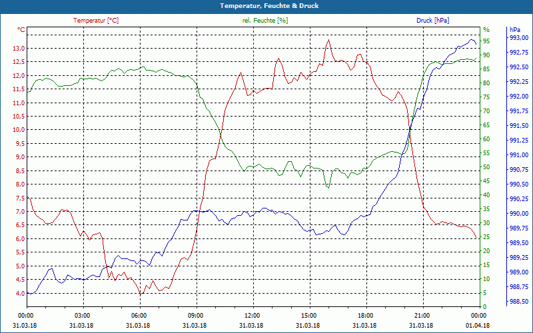The image size is (533, 333).
Task: Click the 6,5 temperature axis value
Action: coord(20,225)
